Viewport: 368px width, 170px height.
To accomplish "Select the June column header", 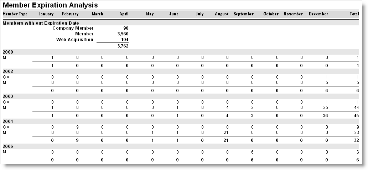I will (174, 14).
